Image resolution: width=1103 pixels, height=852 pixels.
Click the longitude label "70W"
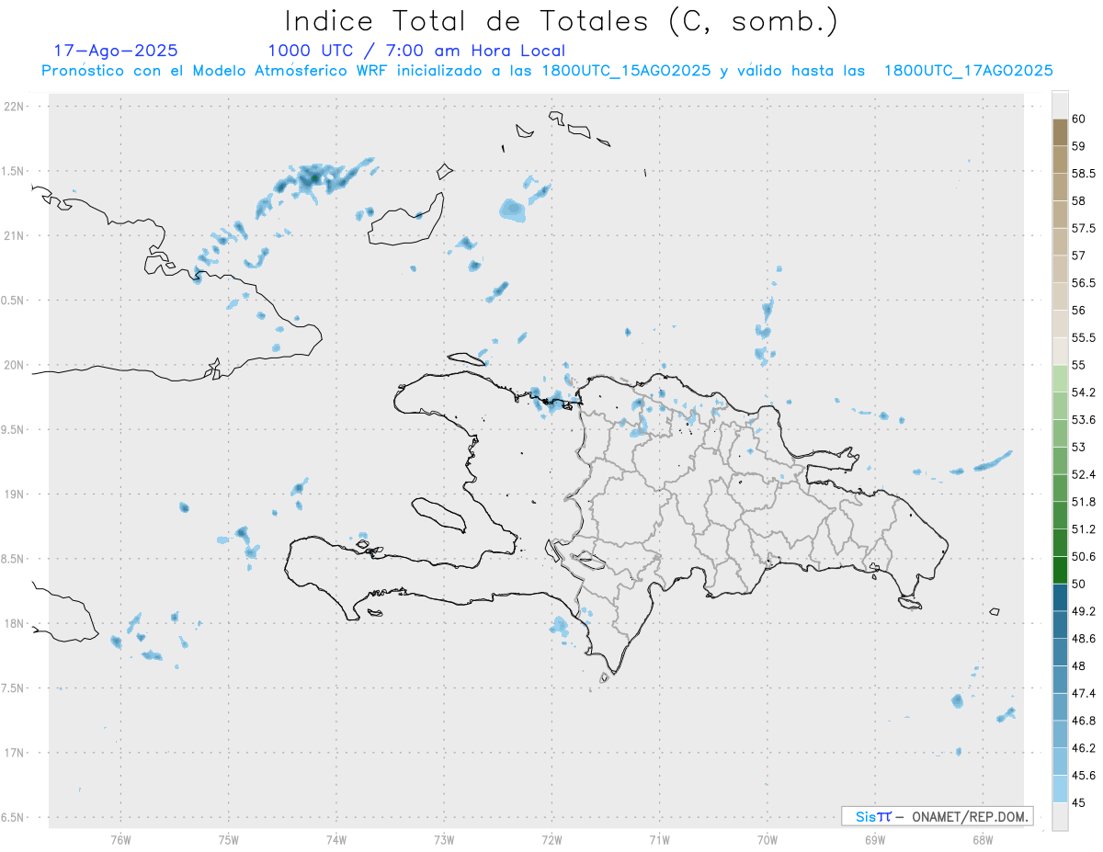[768, 840]
